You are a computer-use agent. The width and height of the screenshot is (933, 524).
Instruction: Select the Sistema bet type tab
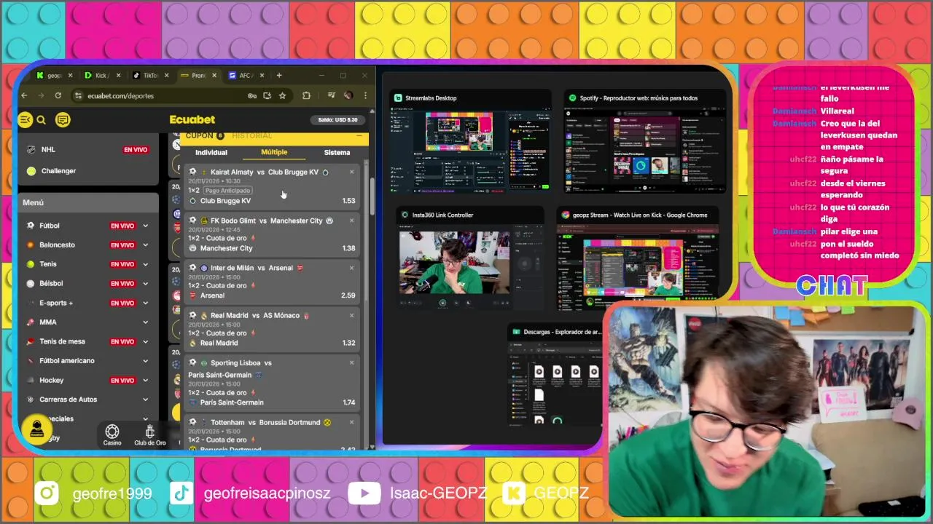tap(337, 152)
